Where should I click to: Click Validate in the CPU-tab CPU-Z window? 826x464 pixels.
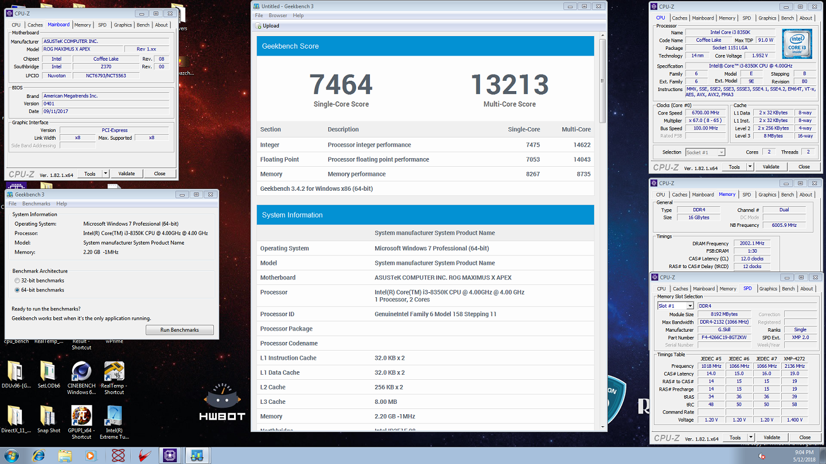tap(771, 167)
